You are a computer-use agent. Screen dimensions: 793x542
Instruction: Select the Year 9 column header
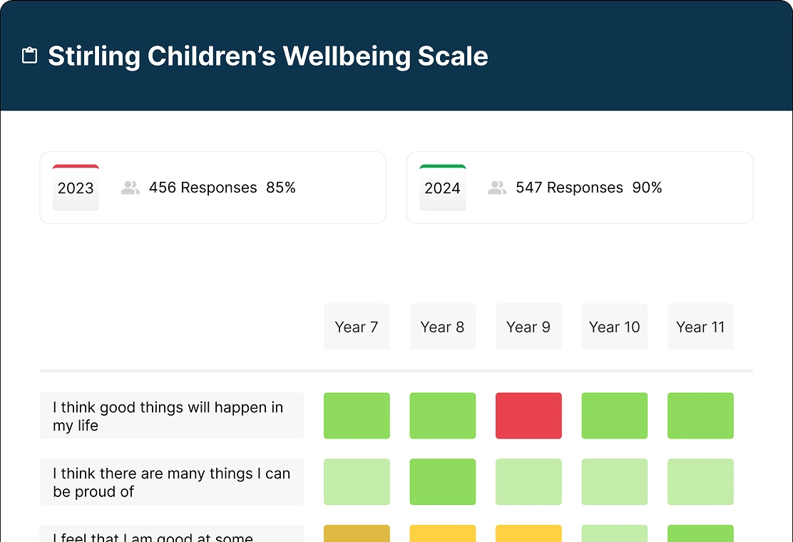coord(528,327)
